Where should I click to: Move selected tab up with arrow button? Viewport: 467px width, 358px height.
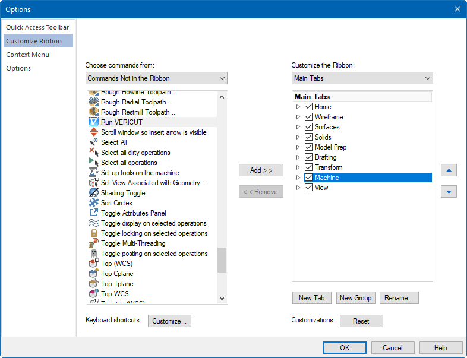pos(449,170)
